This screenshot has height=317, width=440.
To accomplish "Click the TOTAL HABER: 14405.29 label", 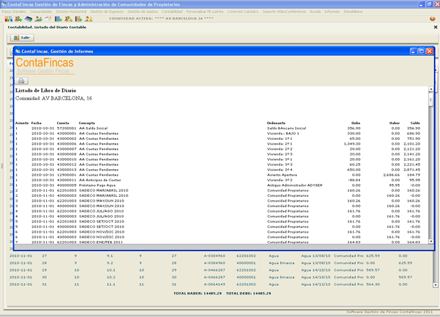I will pyautogui.click(x=198, y=293).
